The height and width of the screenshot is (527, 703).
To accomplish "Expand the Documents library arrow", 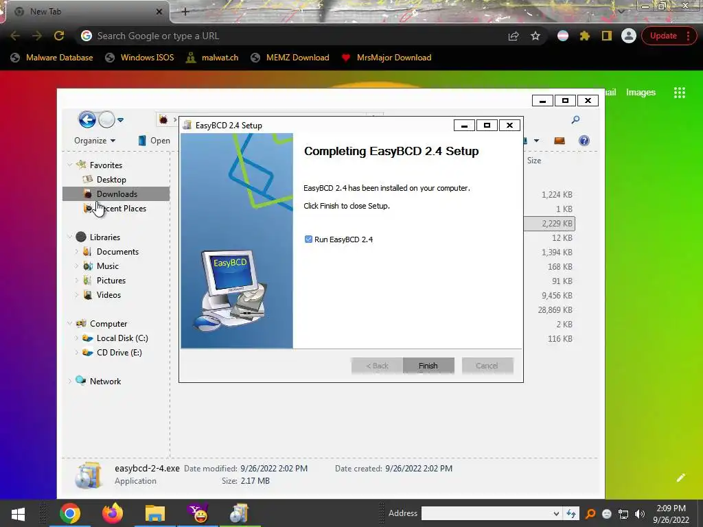I will click(x=77, y=252).
